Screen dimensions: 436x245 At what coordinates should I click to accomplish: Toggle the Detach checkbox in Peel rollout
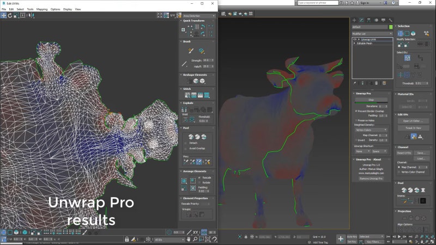(x=185, y=143)
